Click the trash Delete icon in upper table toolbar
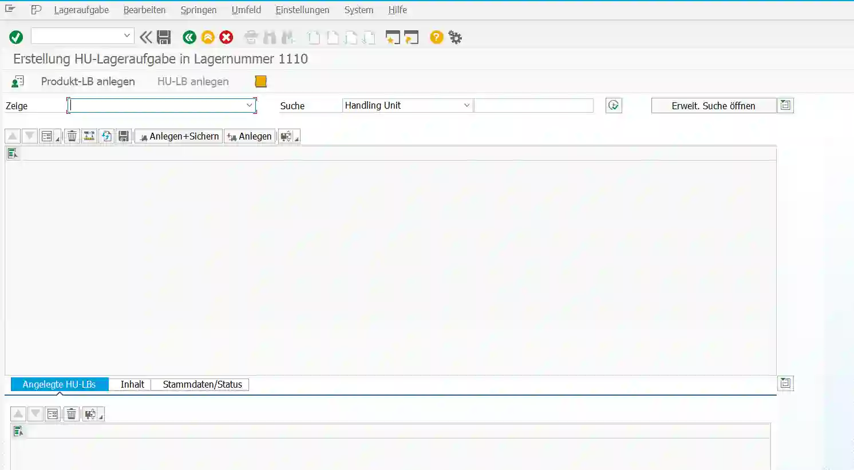Viewport: 854px width, 470px height. click(x=72, y=136)
